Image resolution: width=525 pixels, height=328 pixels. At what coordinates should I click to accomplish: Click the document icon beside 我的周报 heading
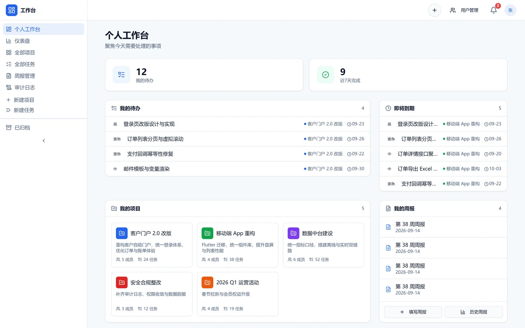point(388,209)
